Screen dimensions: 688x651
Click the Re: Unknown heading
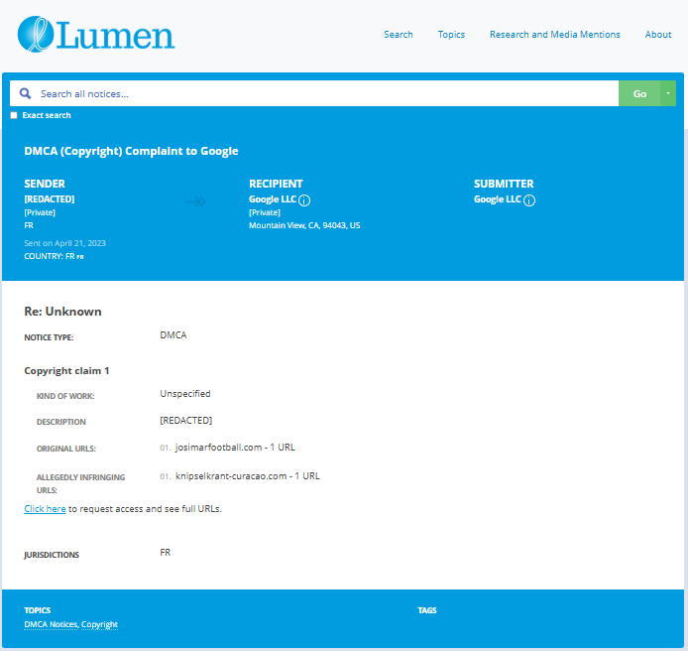(62, 312)
